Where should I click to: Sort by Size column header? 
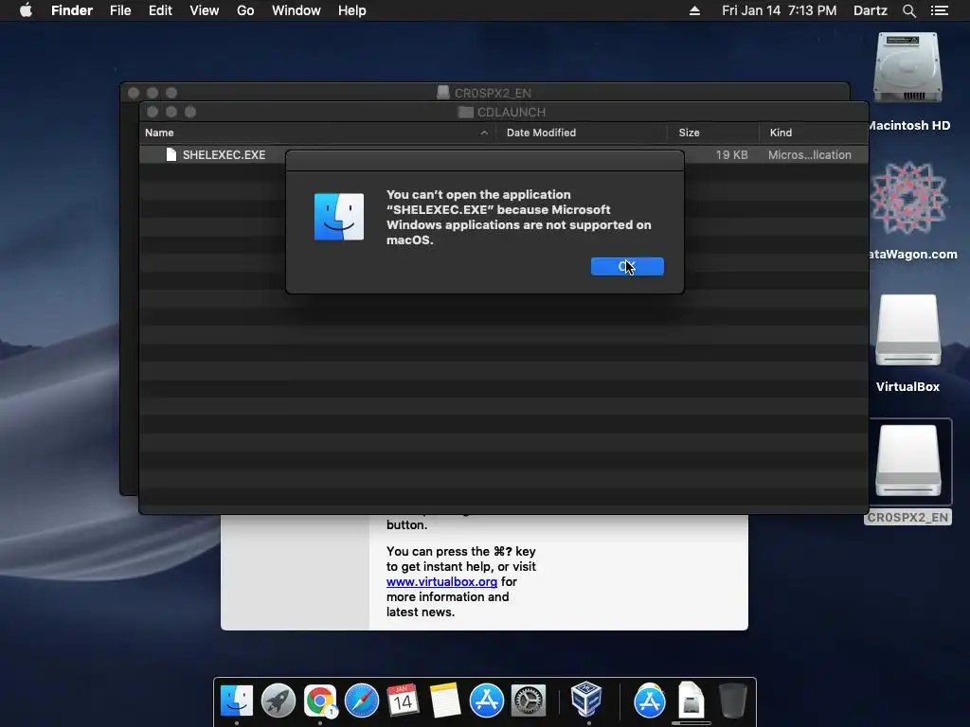click(x=712, y=133)
